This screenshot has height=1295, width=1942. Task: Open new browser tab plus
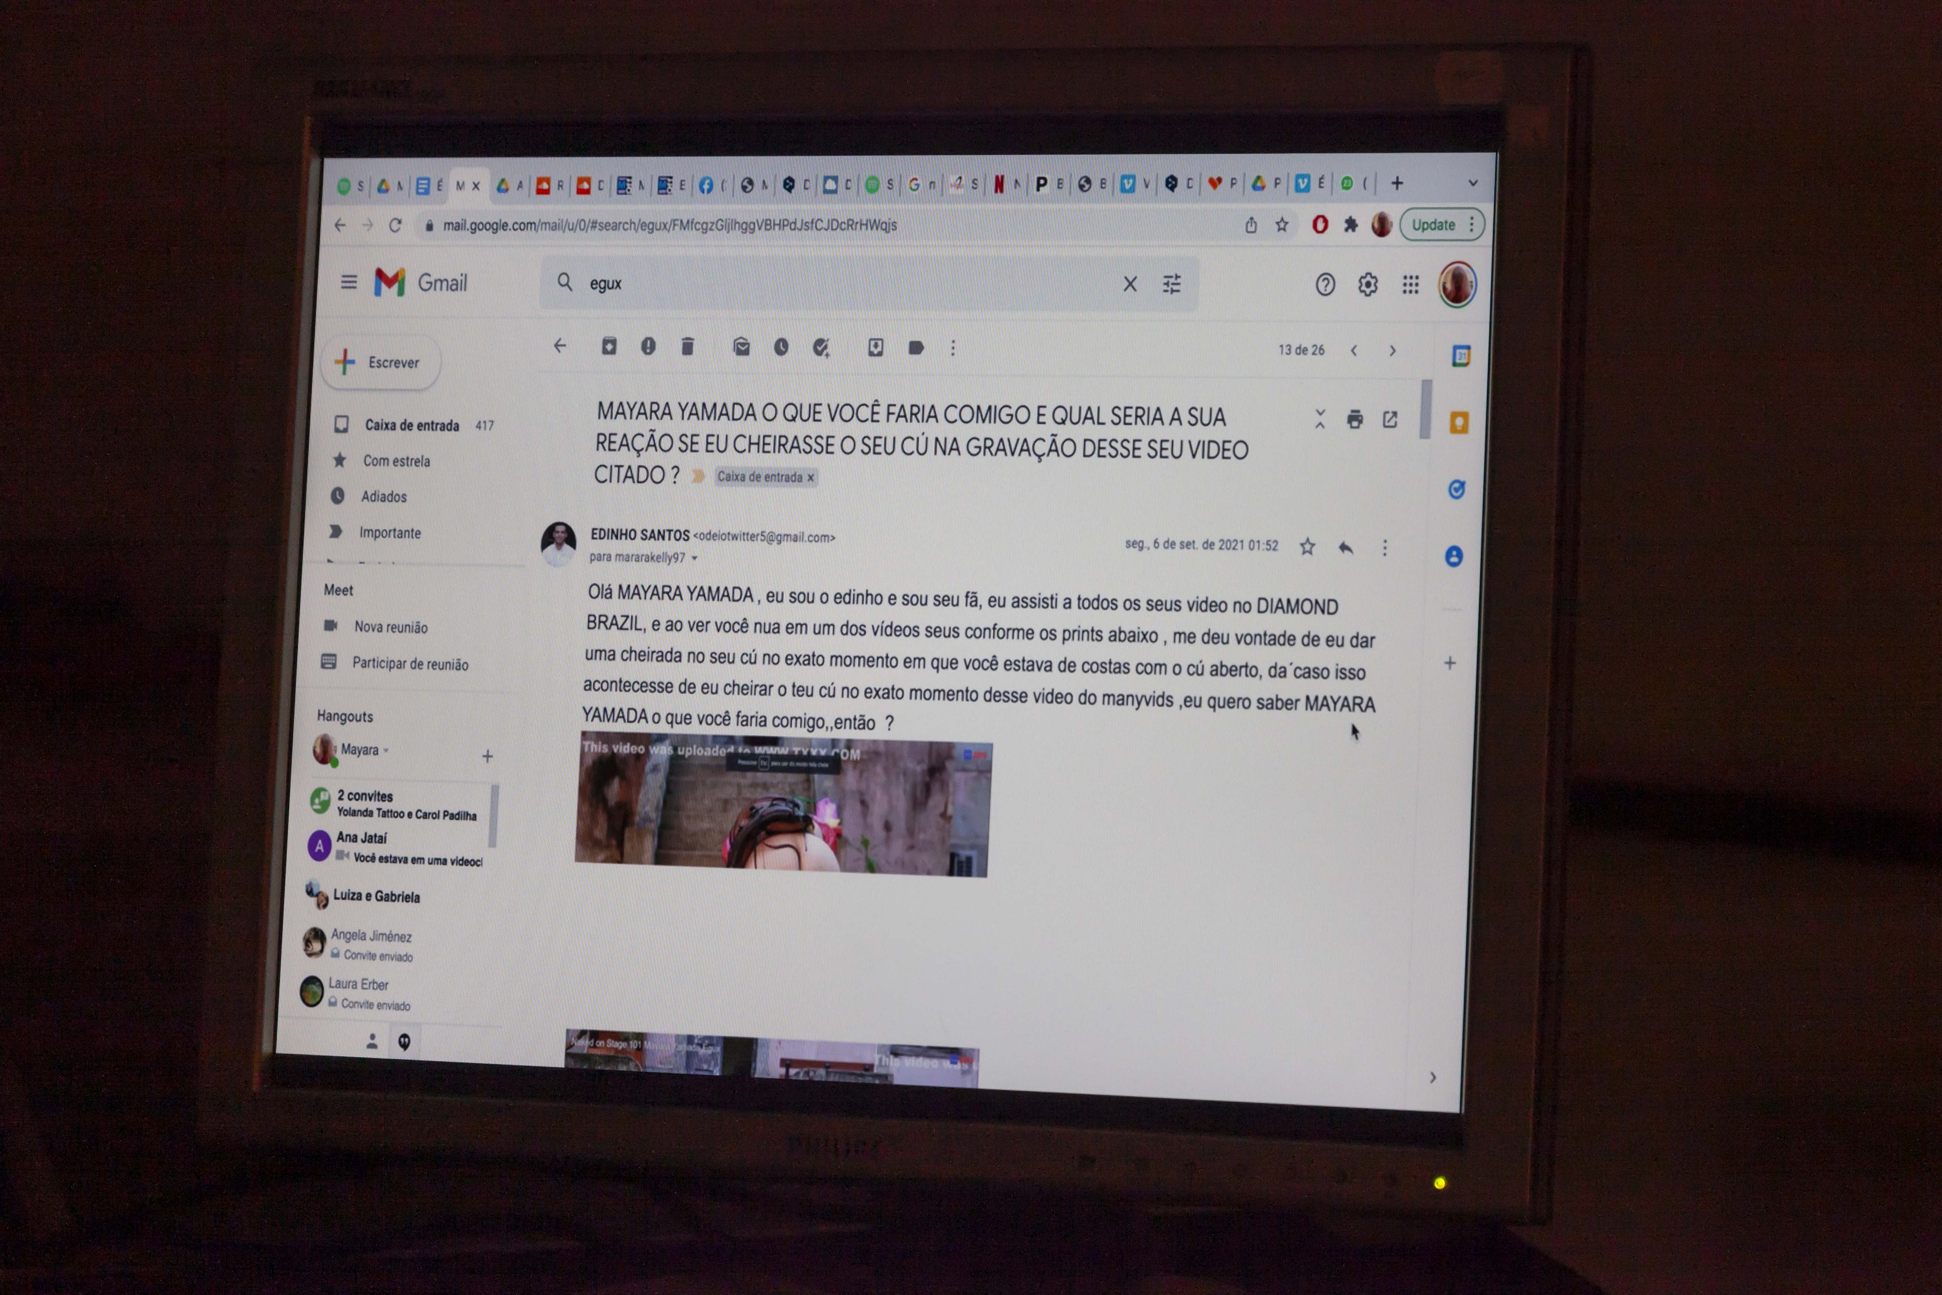pos(1397,183)
